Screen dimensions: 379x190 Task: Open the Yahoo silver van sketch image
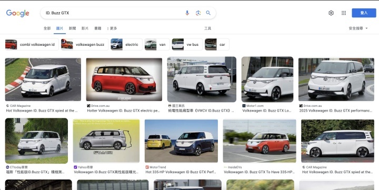(106, 141)
